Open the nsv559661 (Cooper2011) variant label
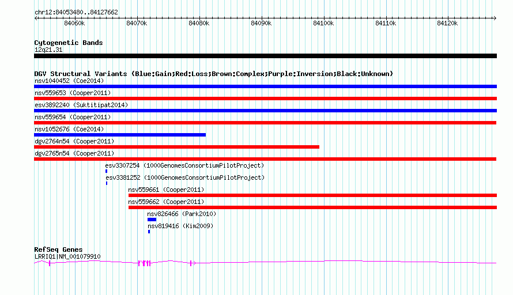 coord(166,190)
